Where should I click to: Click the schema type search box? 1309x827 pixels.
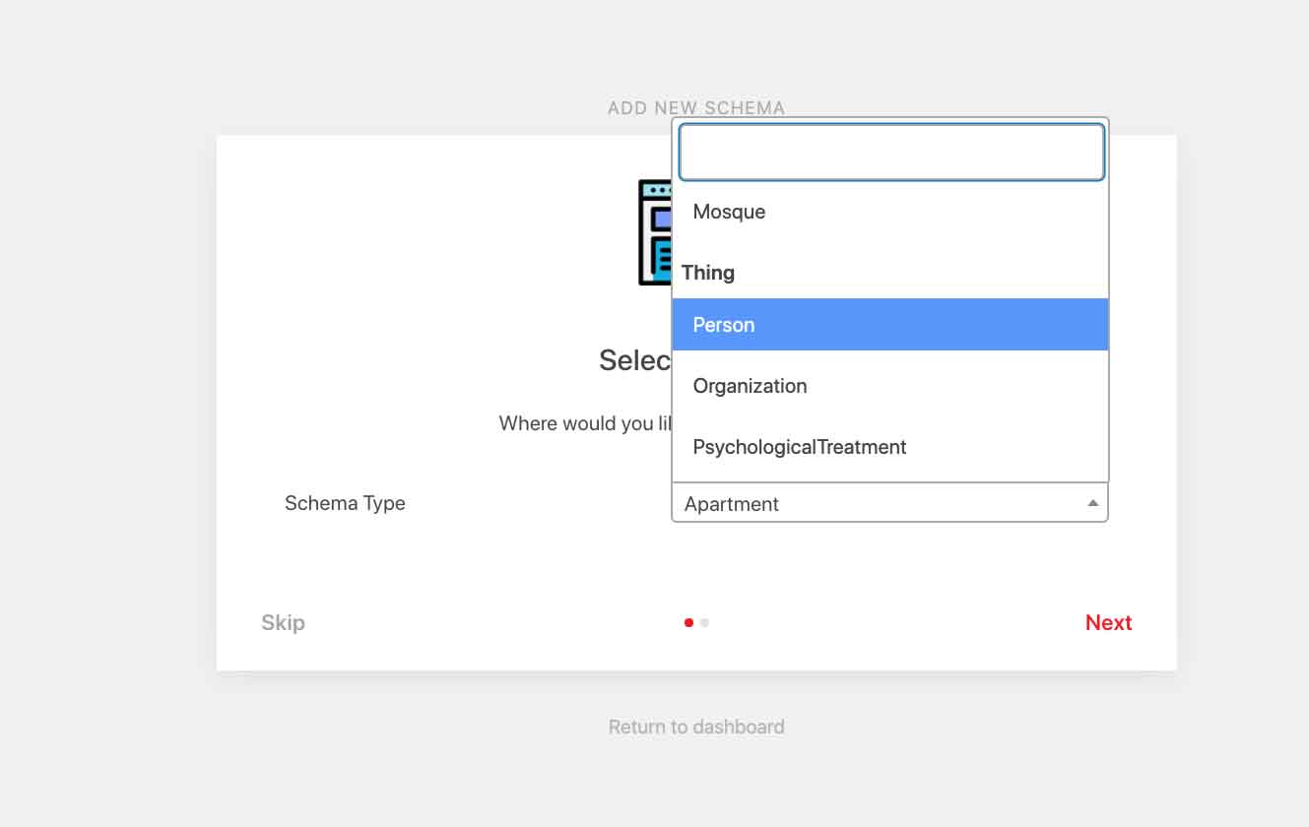click(x=890, y=152)
